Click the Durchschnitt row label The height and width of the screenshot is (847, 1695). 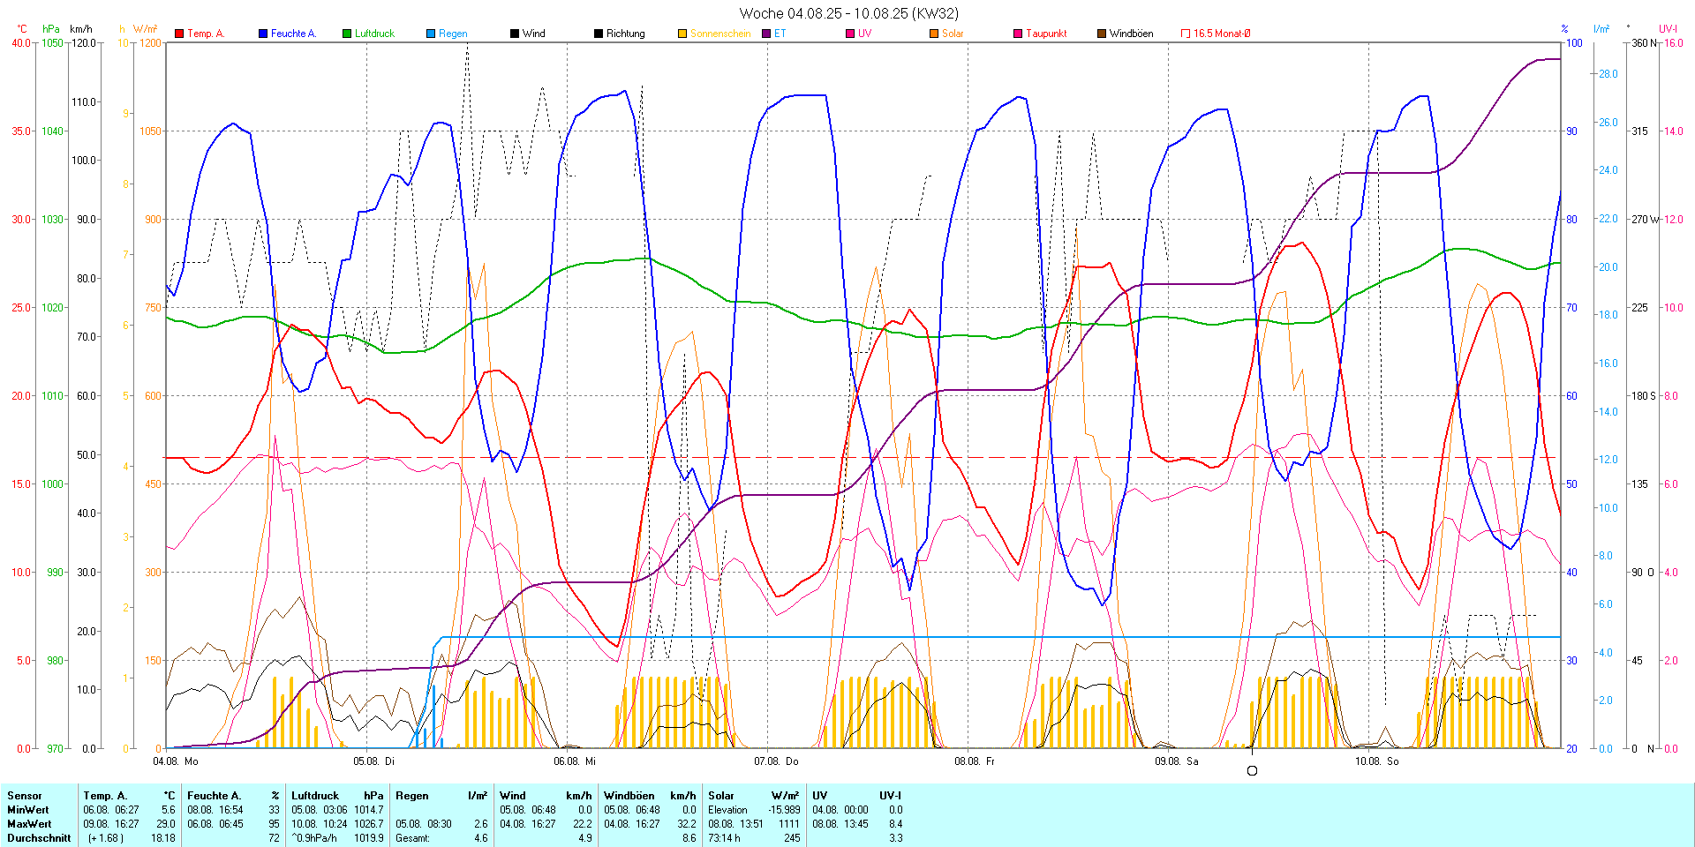click(39, 838)
